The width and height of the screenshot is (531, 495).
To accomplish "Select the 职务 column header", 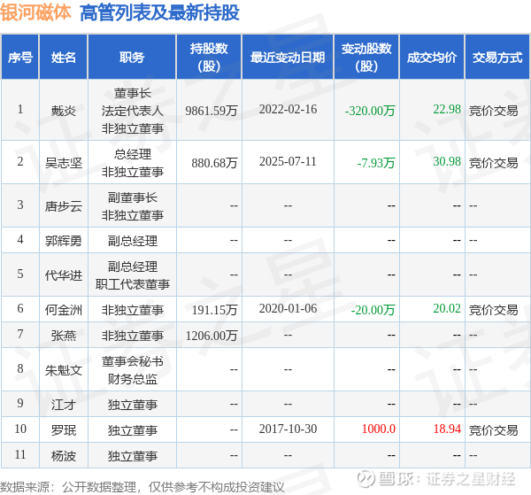I will click(x=132, y=57).
